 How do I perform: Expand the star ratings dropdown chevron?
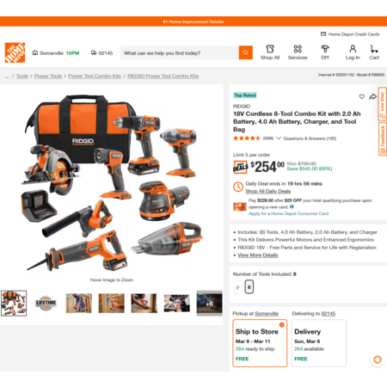279,138
